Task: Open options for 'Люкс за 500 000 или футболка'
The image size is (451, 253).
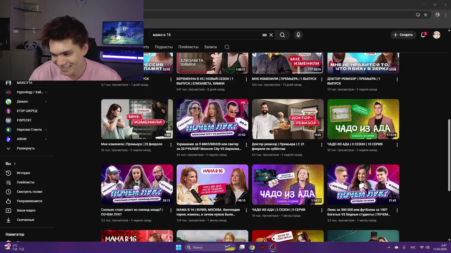Action: pyautogui.click(x=397, y=210)
